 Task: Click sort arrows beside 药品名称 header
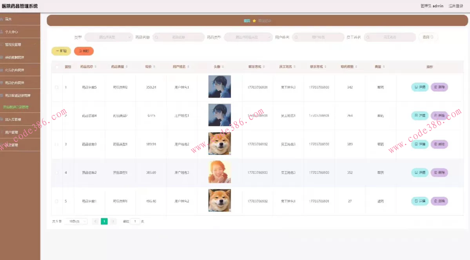click(95, 67)
